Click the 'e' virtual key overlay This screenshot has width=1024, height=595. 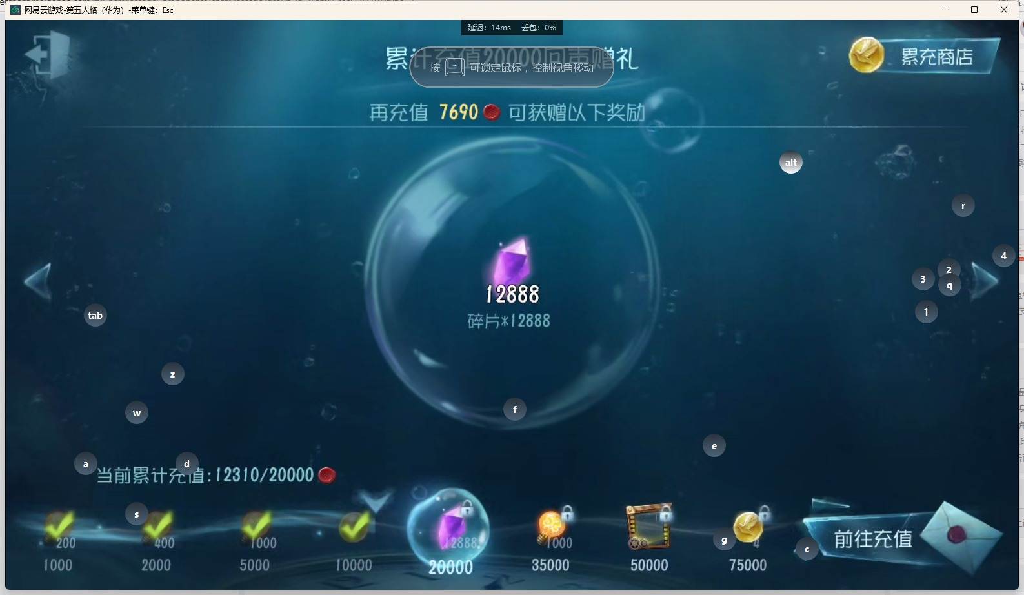[x=714, y=446]
